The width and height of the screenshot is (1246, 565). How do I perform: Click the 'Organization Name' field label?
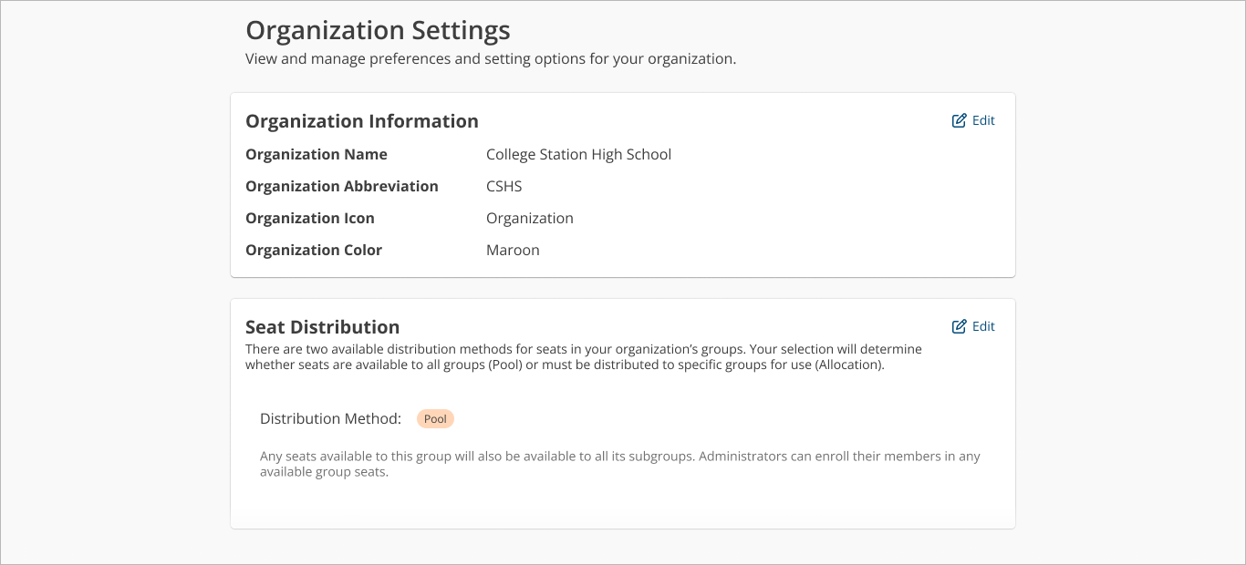(x=317, y=154)
